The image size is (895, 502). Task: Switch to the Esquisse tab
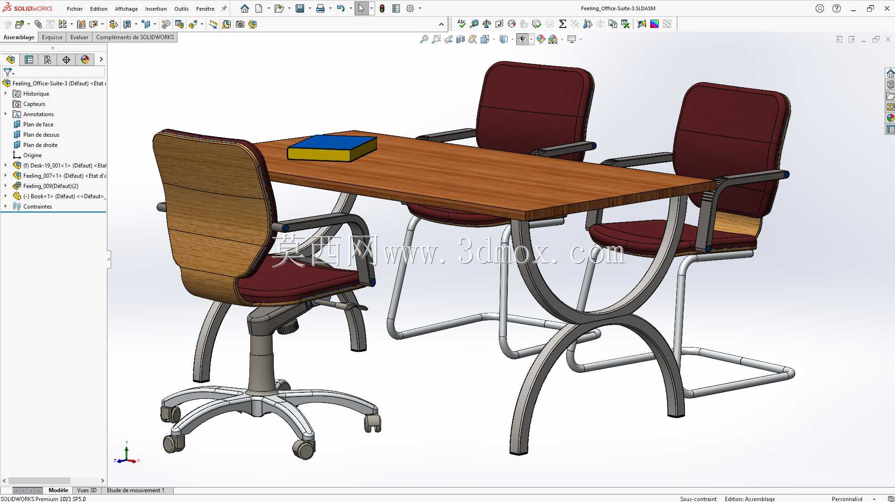[52, 37]
